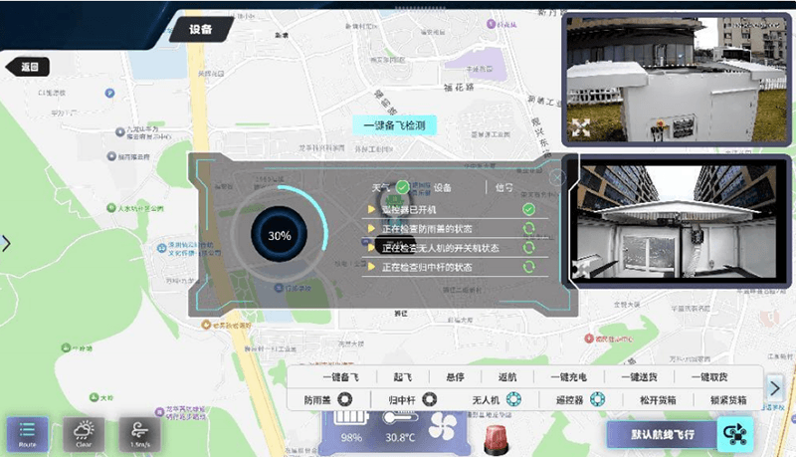This screenshot has width=796, height=457.
Task: Enlarge the upper camera feed with fullscreen icon
Action: (581, 127)
